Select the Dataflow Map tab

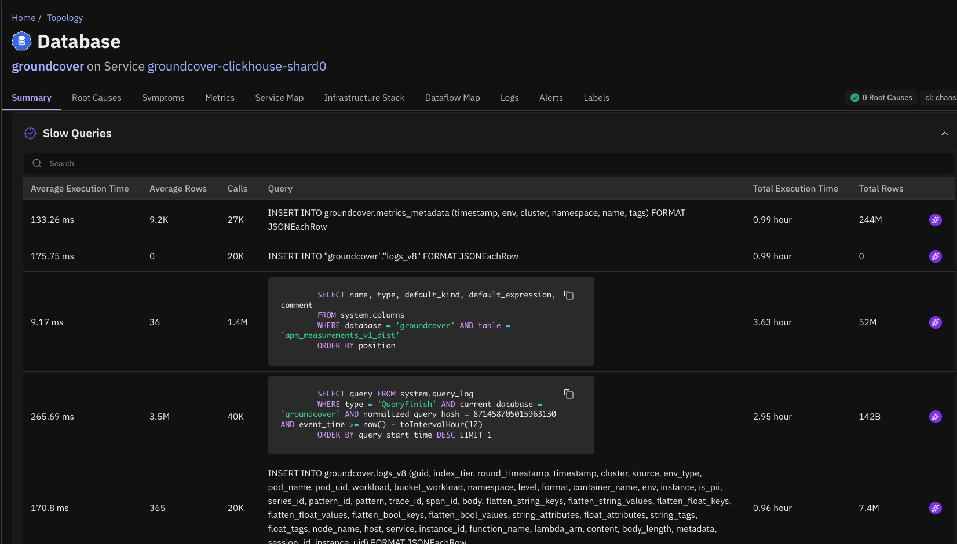pos(452,98)
